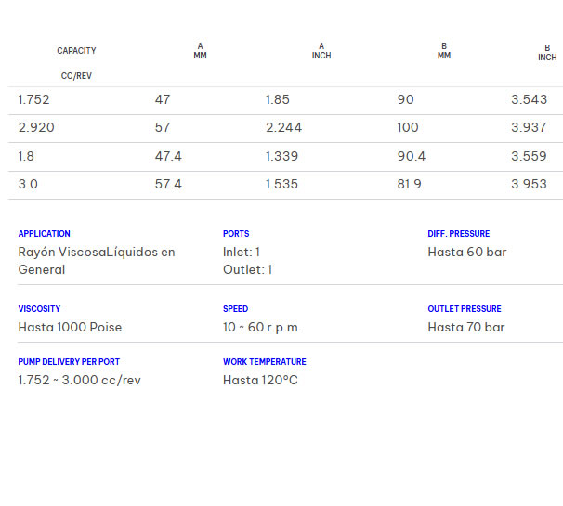563x506 pixels.
Task: Click the B INCH column header
Action: (547, 53)
